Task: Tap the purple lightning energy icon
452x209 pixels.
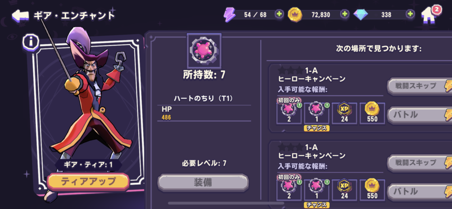Action: pos(230,15)
